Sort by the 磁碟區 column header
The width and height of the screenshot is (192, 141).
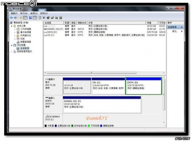54,23
